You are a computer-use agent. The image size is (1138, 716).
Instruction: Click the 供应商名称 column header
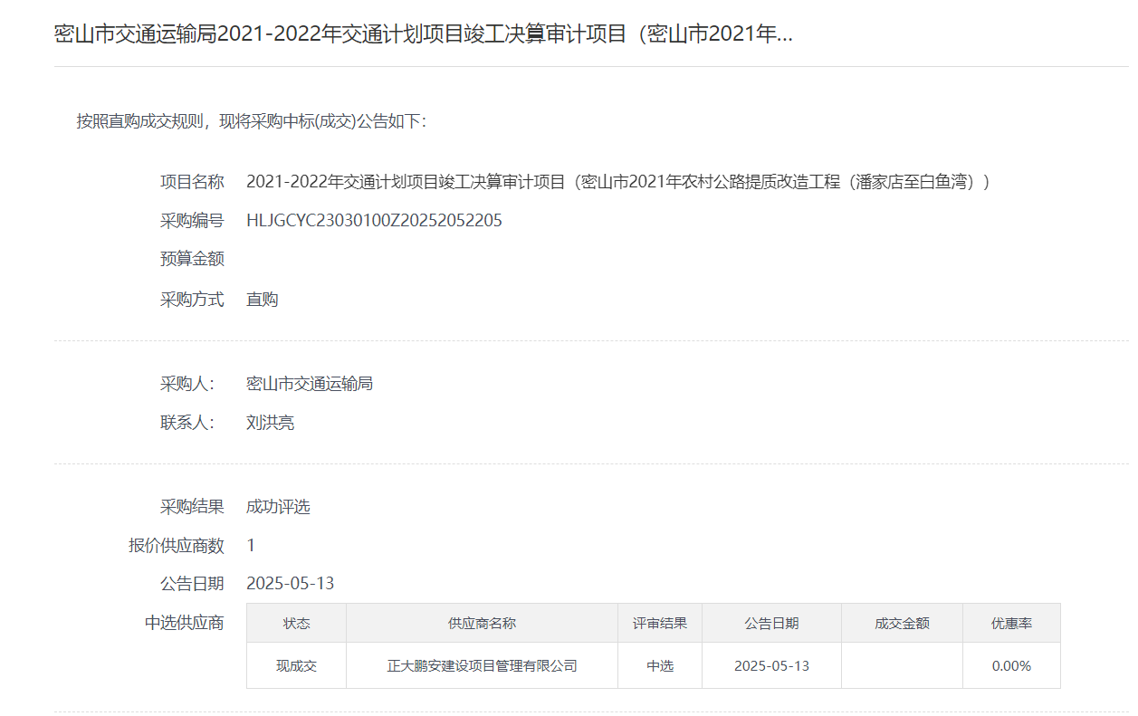click(482, 624)
